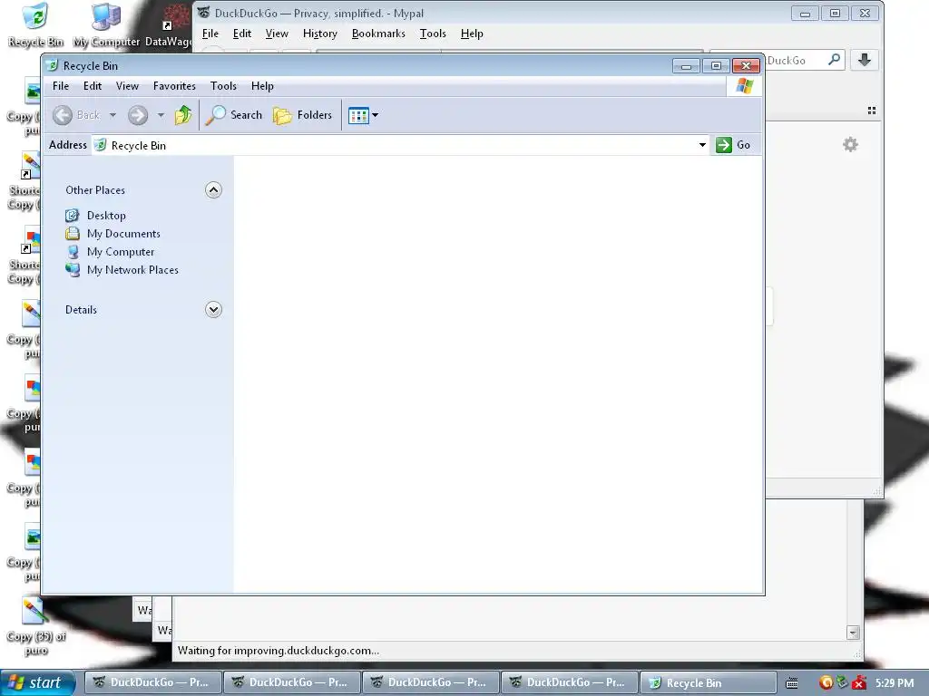Click the keyboard icon in system tray
Image resolution: width=929 pixels, height=696 pixels.
791,683
